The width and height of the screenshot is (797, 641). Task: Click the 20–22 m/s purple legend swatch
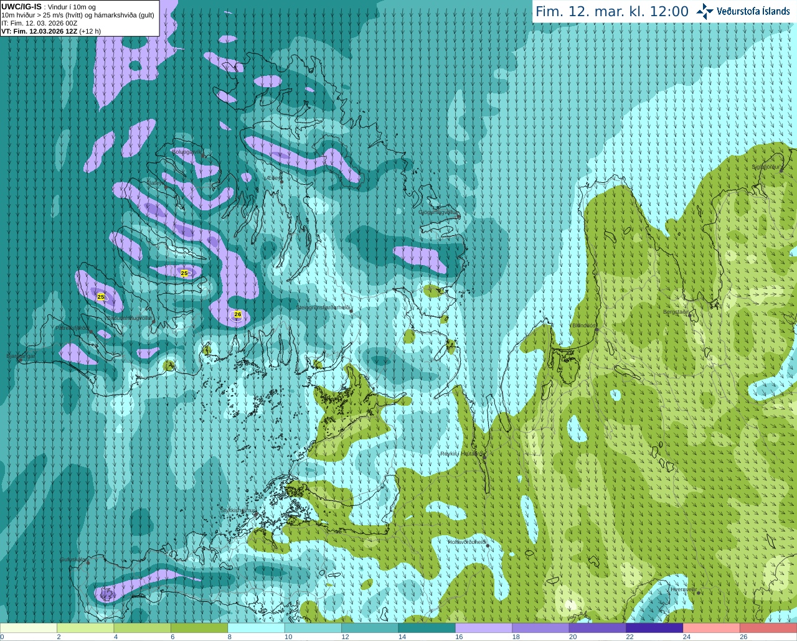point(597,628)
